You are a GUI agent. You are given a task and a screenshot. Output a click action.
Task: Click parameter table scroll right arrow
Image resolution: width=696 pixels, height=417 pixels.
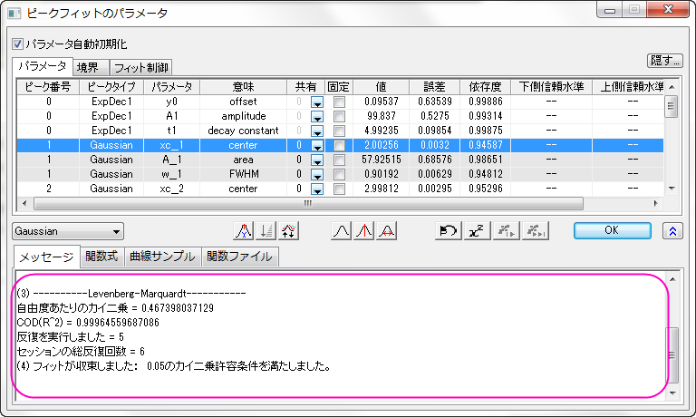tap(655, 203)
